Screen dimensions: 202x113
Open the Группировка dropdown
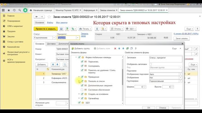click(x=180, y=81)
